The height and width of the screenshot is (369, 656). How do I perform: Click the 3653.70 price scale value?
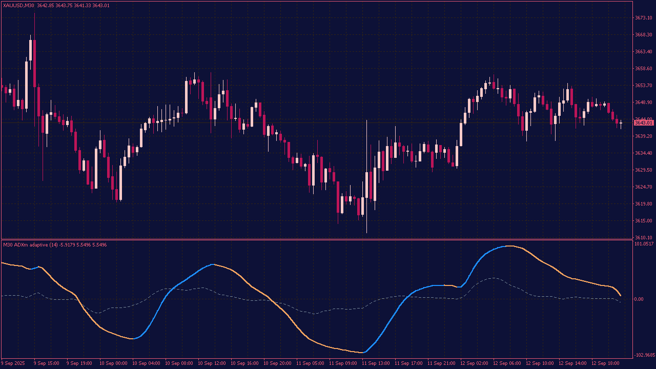(643, 86)
